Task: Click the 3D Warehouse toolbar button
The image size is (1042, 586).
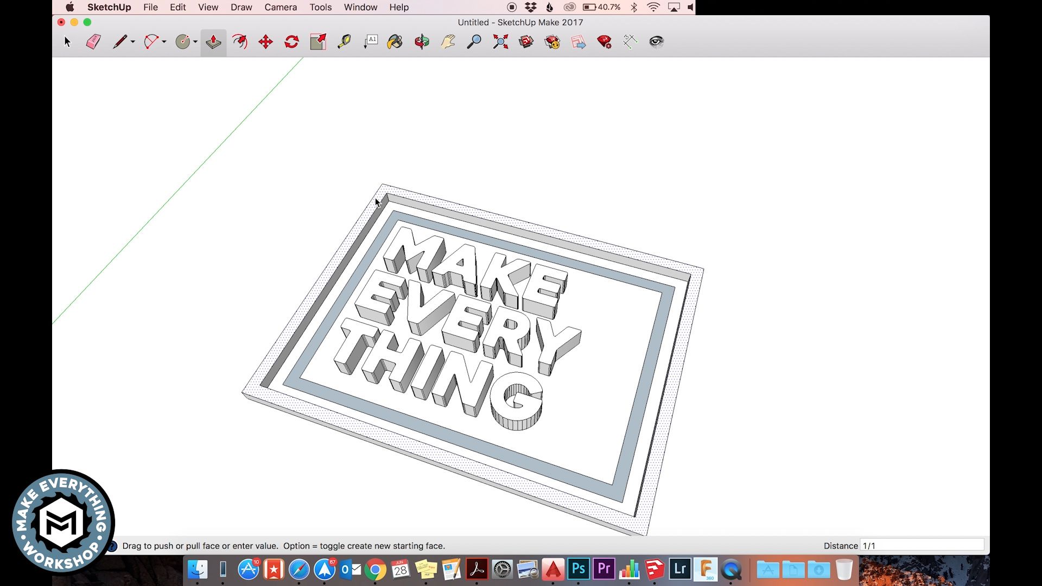Action: [x=525, y=41]
